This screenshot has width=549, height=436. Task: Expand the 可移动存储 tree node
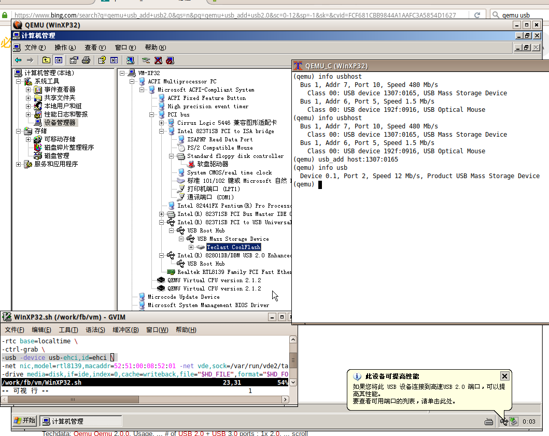click(x=29, y=139)
